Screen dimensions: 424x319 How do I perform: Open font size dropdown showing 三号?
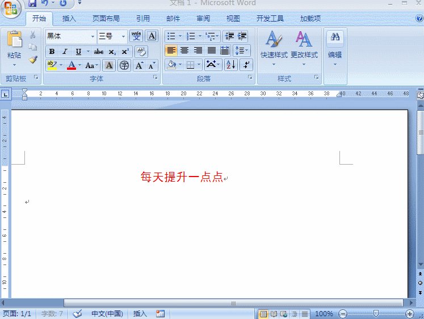[123, 36]
